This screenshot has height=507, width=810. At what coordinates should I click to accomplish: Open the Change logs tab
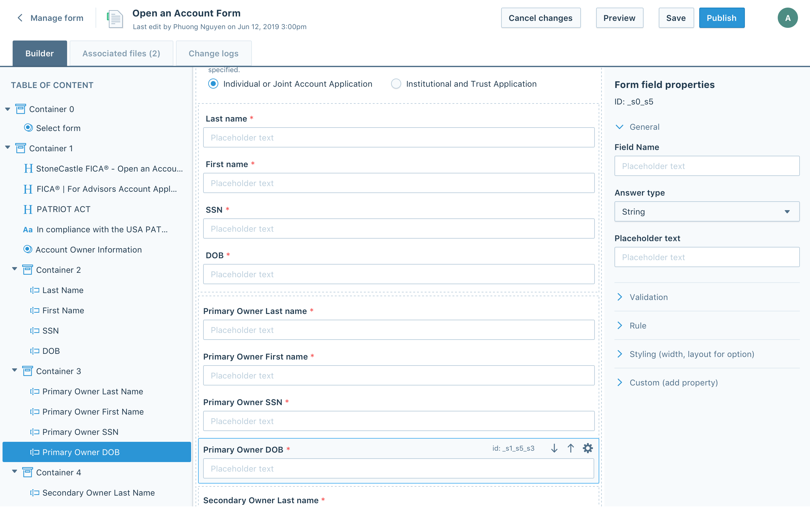pyautogui.click(x=214, y=53)
